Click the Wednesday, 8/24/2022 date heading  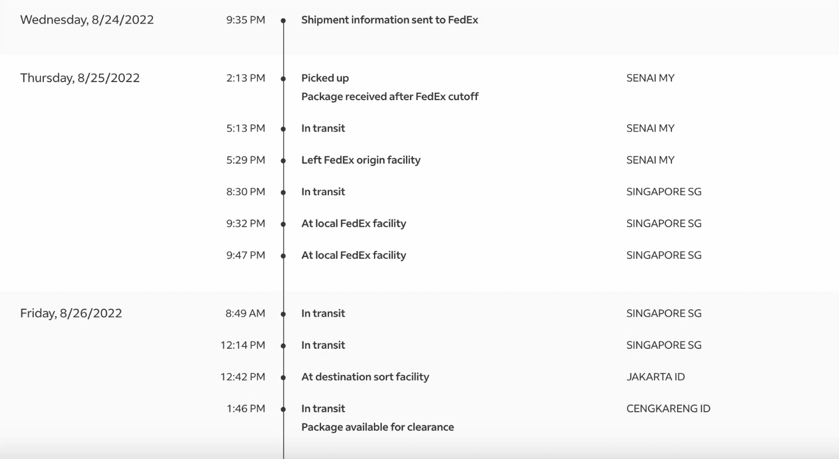pos(87,20)
